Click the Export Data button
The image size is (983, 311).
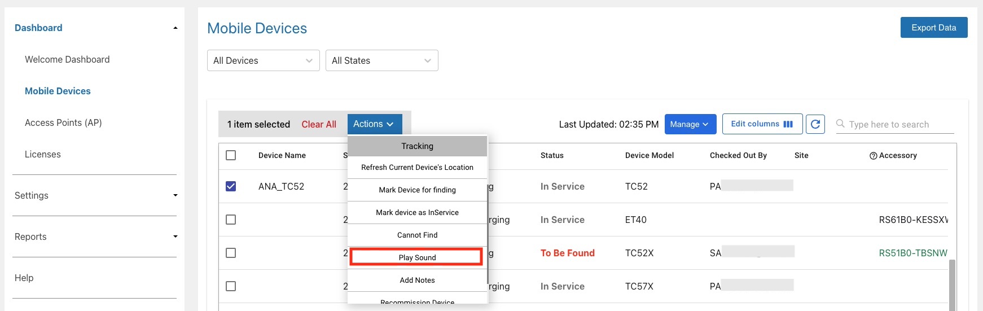933,28
